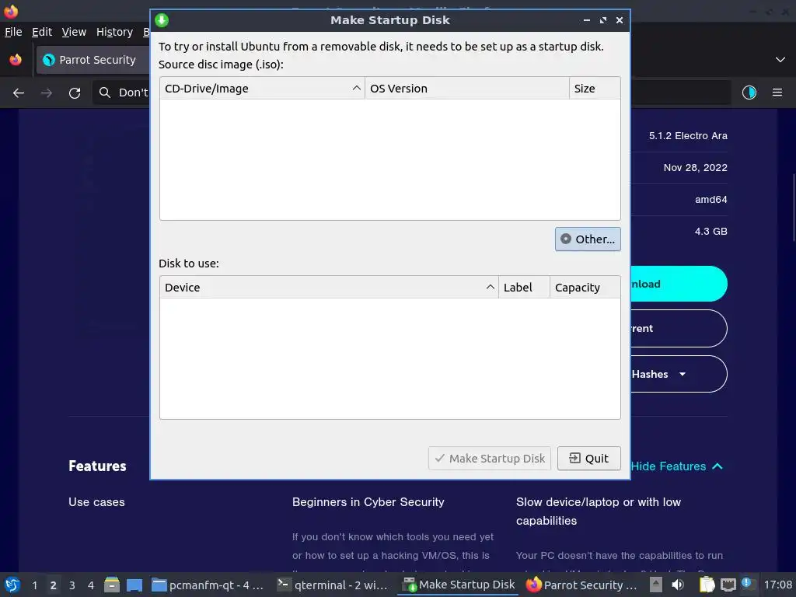Viewport: 796px width, 597px height.
Task: Click Firefox back arrow button
Action: point(19,93)
